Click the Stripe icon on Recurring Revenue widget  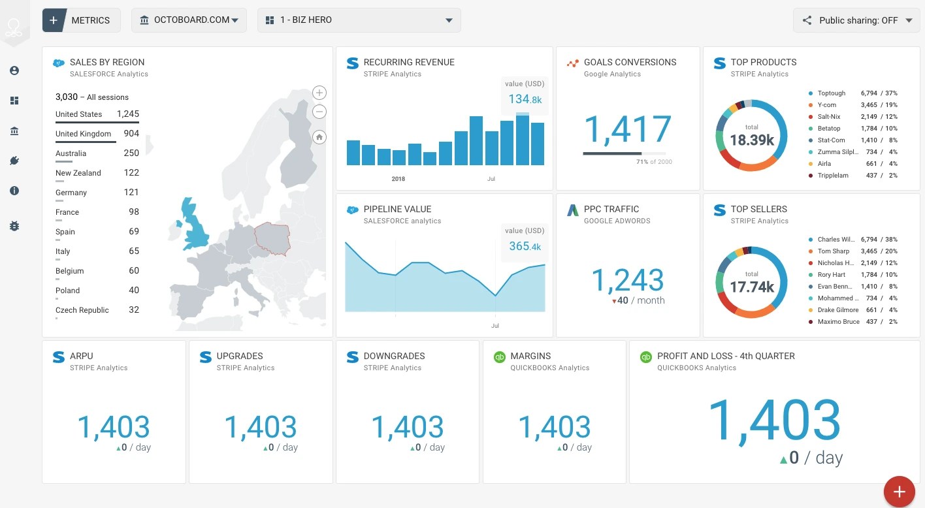[x=352, y=63]
